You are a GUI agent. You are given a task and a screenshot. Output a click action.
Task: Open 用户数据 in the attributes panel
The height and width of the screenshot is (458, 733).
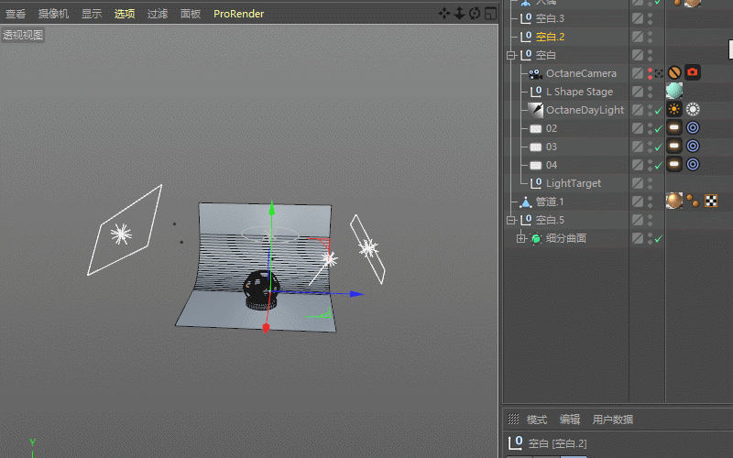tap(612, 420)
